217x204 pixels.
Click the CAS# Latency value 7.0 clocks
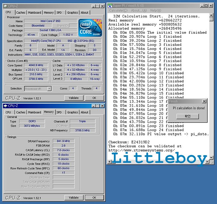pos(63,150)
